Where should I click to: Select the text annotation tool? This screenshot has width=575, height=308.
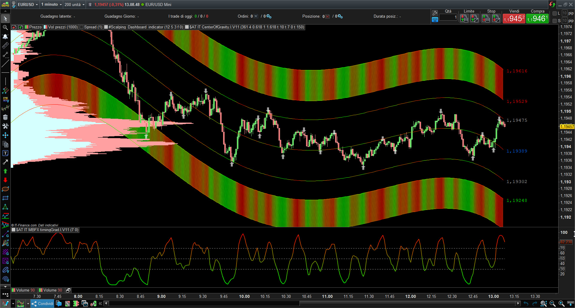coord(5,153)
